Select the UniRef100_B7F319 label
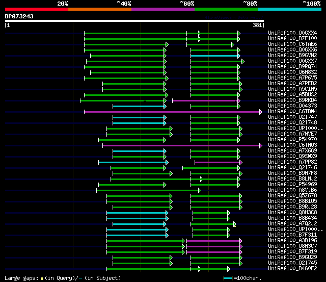Viewport: 326px width, 282px height. tap(292, 252)
